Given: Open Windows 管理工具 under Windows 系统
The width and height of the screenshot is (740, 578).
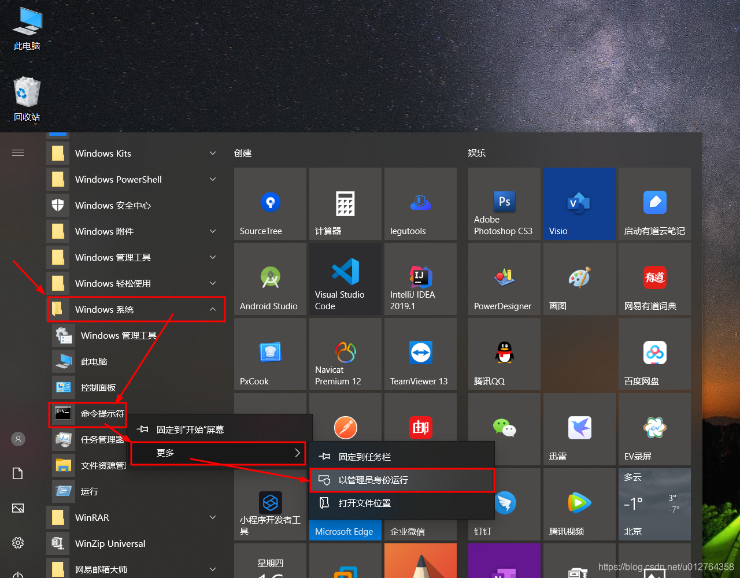Looking at the screenshot, I should (136, 335).
